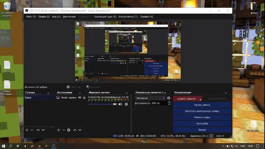Select Новый текстовый document desktop icon
Image resolution: width=265 pixels, height=149 pixels.
[x=7, y=88]
